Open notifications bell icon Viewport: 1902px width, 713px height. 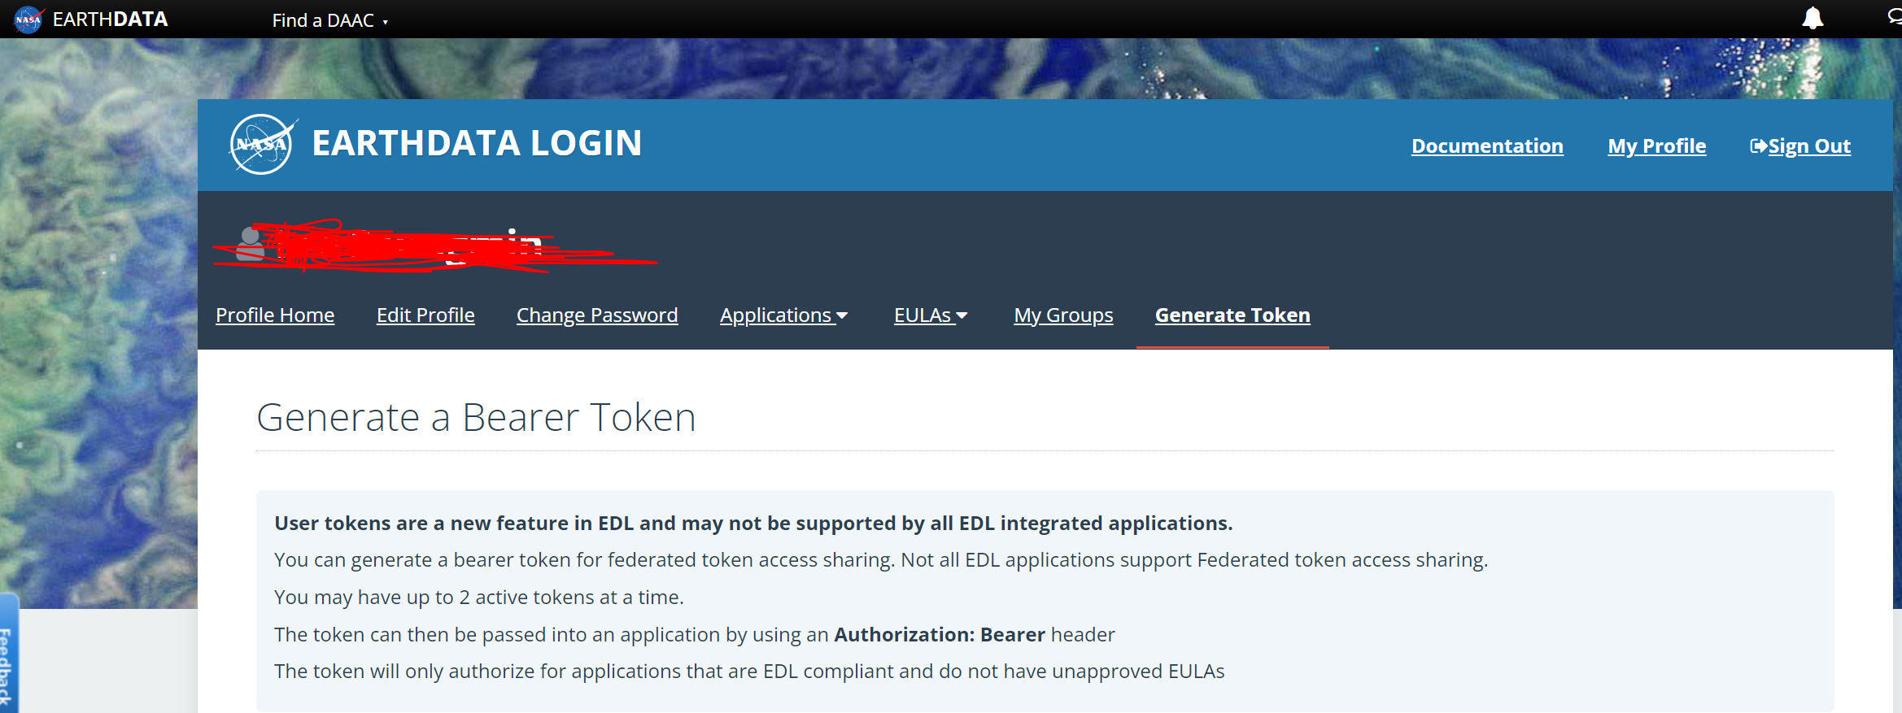[1813, 18]
